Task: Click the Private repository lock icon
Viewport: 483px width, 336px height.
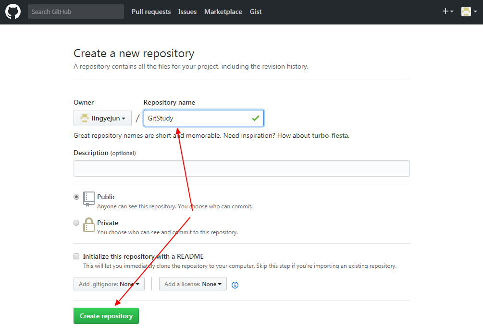Action: (x=89, y=225)
